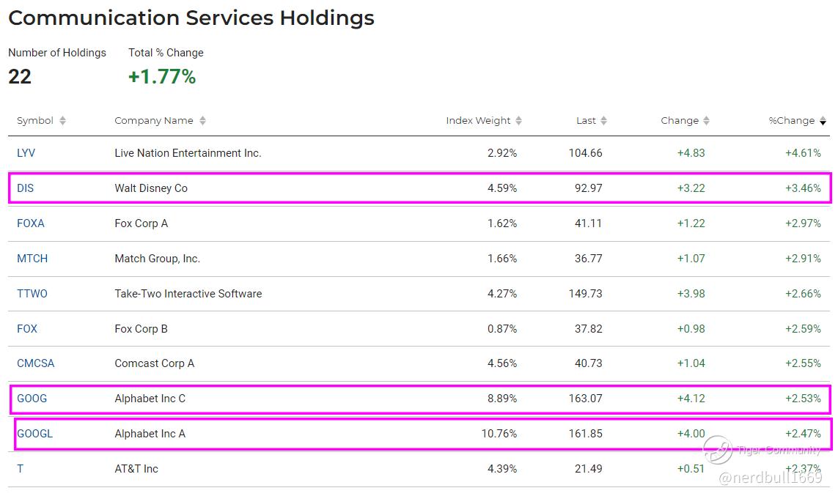
Task: Select the TTWO ticker link
Action: (x=32, y=294)
